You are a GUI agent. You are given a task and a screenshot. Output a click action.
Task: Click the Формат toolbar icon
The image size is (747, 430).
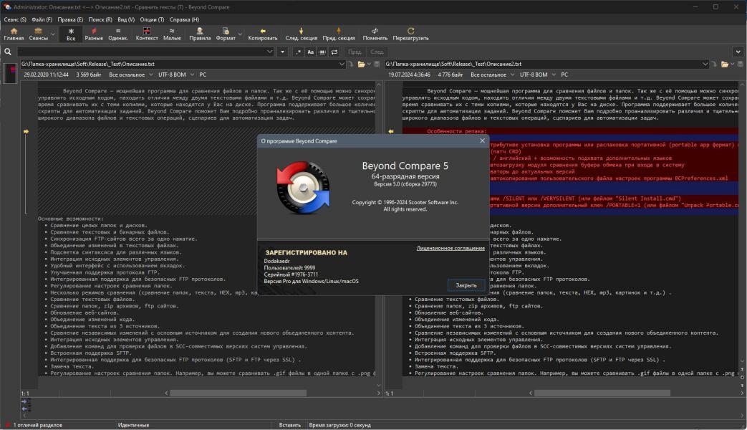point(226,34)
